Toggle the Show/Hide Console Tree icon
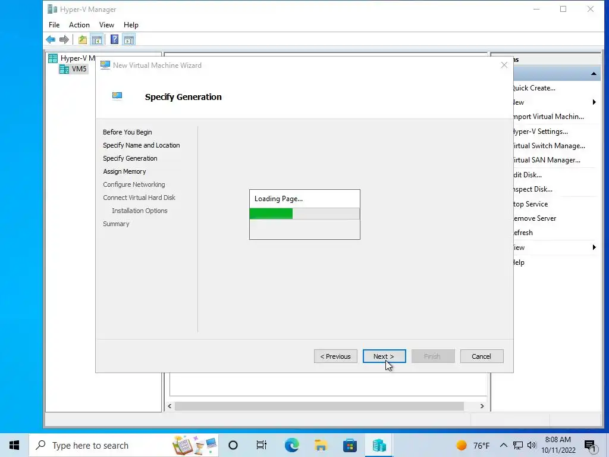This screenshot has width=609, height=457. click(96, 39)
